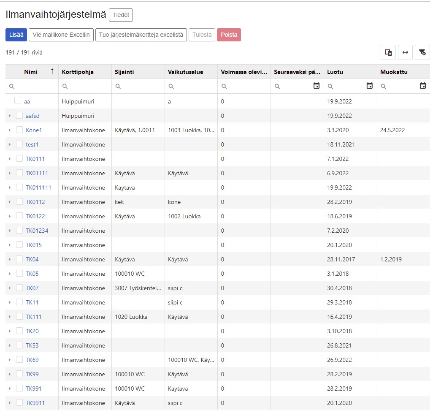The height and width of the screenshot is (413, 433).
Task: Click the sort arrow in Nimi header
Action: click(52, 71)
